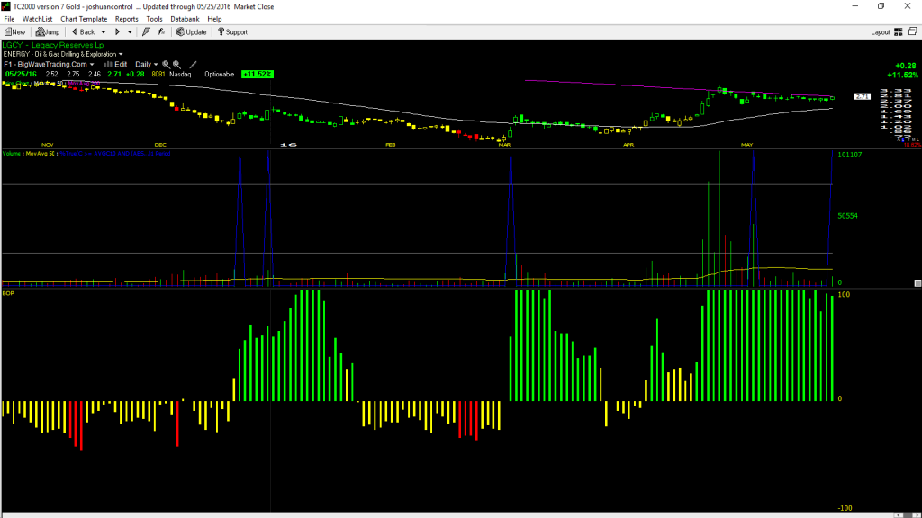Select the trendline drawing tool

click(x=193, y=65)
